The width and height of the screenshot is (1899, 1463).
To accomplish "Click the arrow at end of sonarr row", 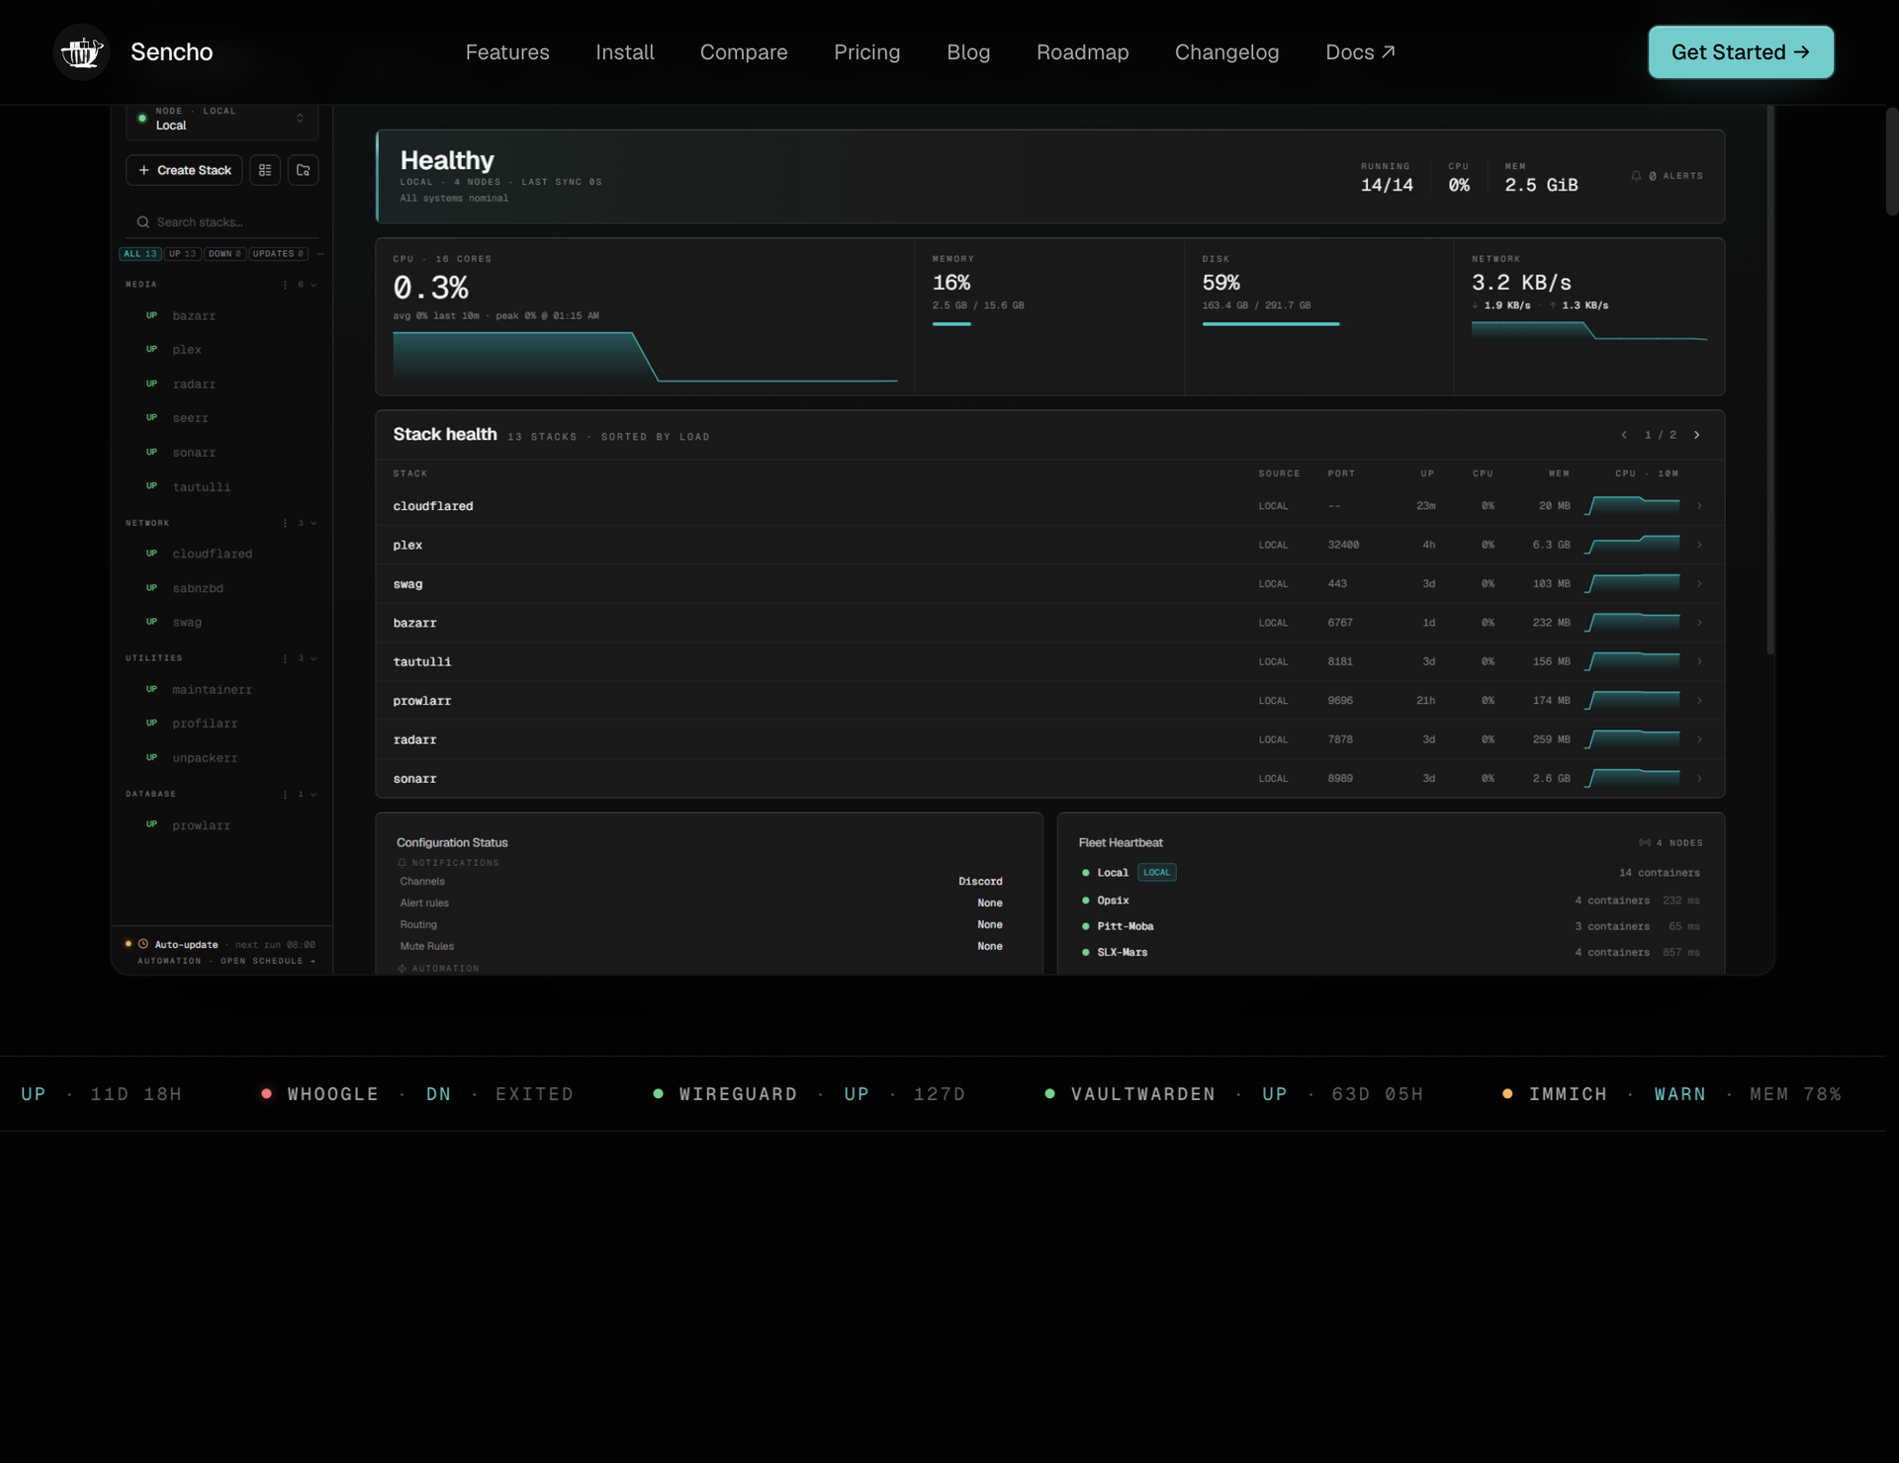I will coord(1699,779).
